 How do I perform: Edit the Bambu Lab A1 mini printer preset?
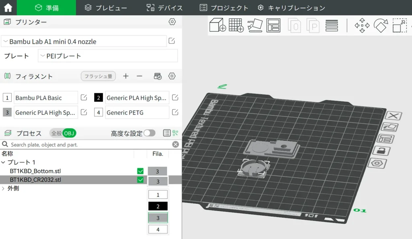[x=171, y=41]
